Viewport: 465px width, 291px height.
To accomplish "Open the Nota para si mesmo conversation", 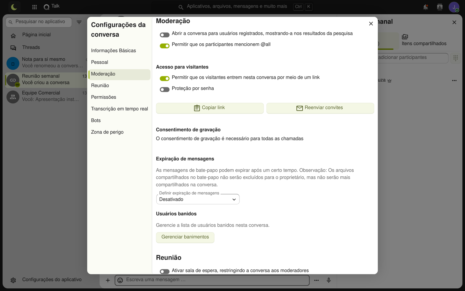I will (46, 63).
